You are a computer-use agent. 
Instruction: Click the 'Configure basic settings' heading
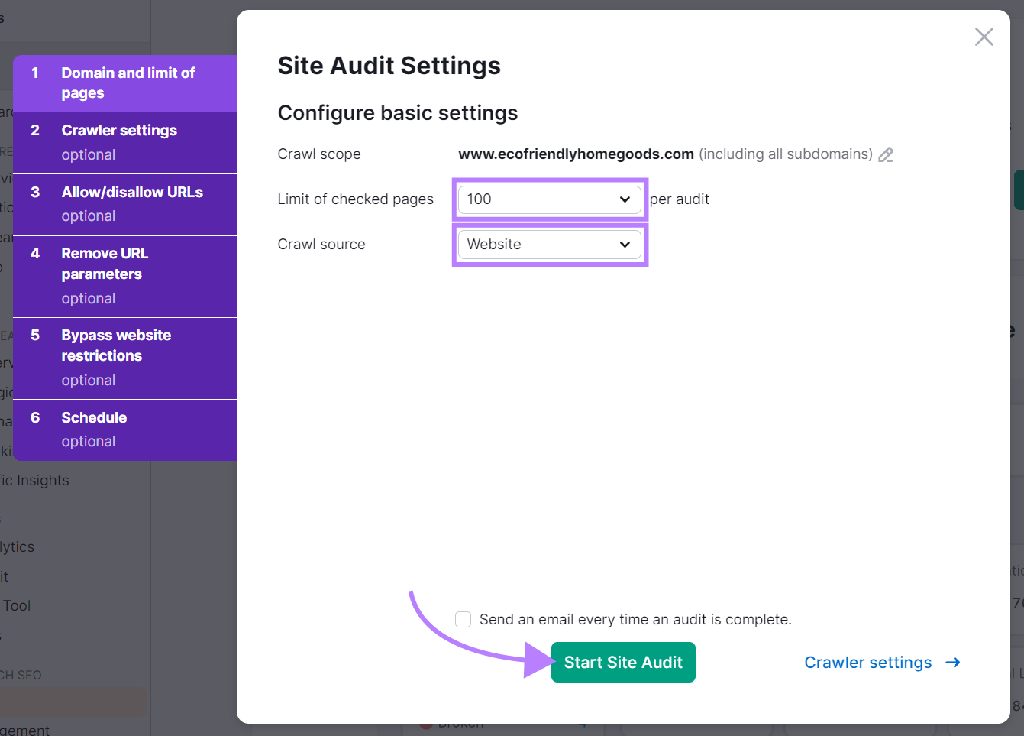[x=398, y=113]
